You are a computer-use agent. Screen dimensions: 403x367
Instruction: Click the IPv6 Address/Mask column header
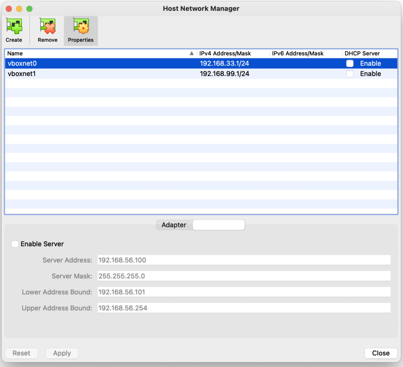tap(306, 53)
